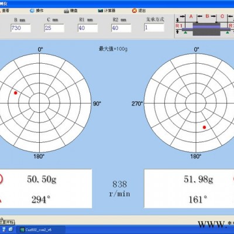Click the show desktop quick launch icon
This screenshot has height=234, width=234.
(x=11, y=229)
